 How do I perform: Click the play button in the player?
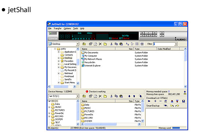coord(148,33)
